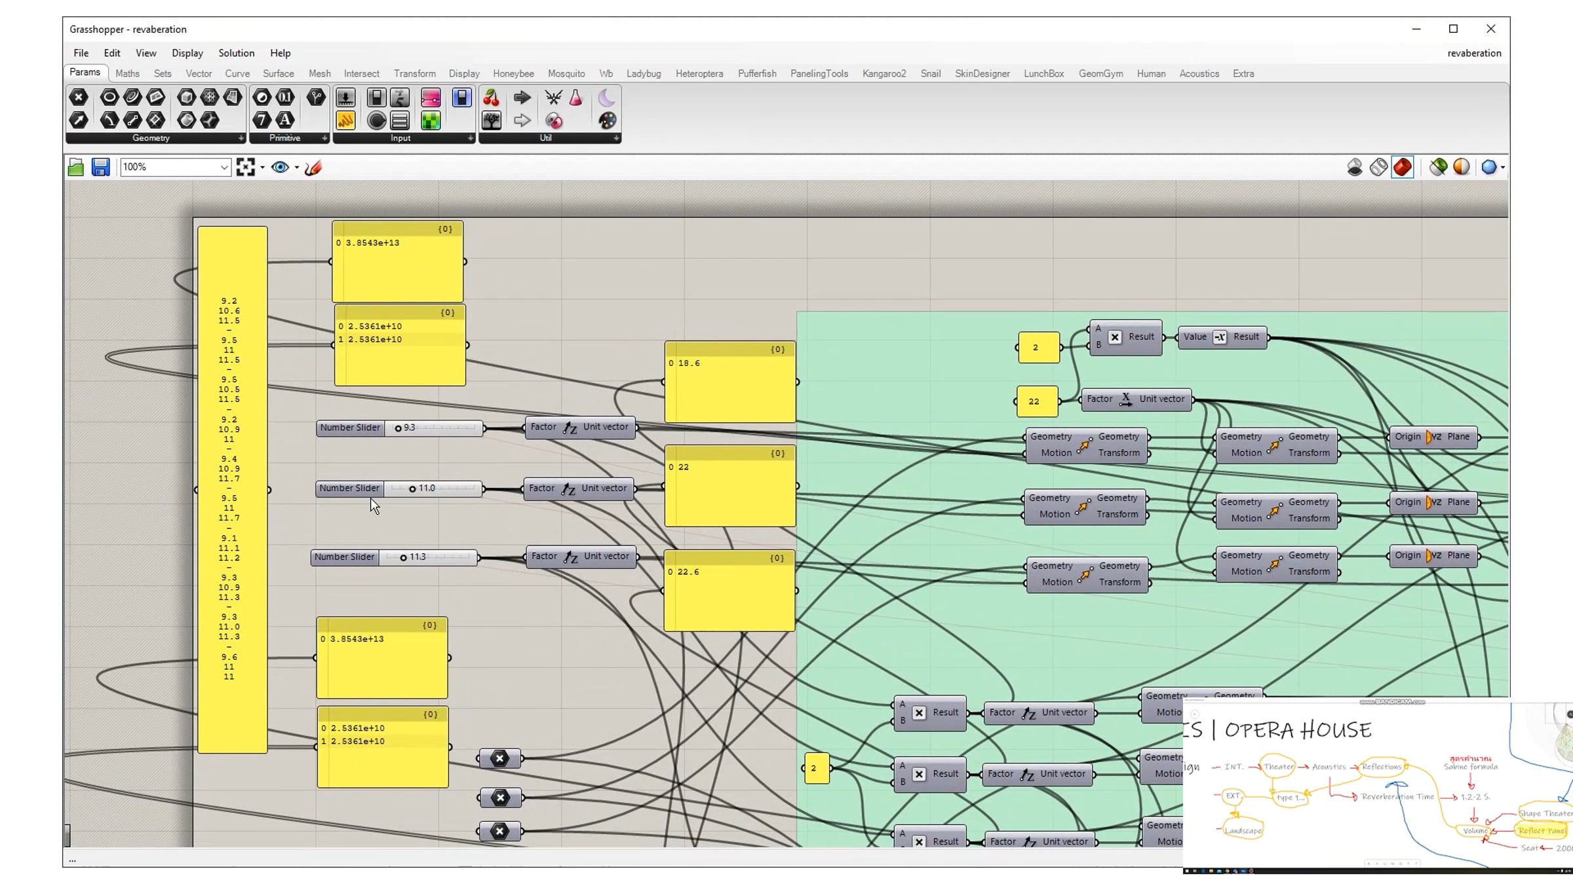Viewport: 1573px width, 884px height.
Task: Save the document with floppy icon
Action: pyautogui.click(x=100, y=168)
